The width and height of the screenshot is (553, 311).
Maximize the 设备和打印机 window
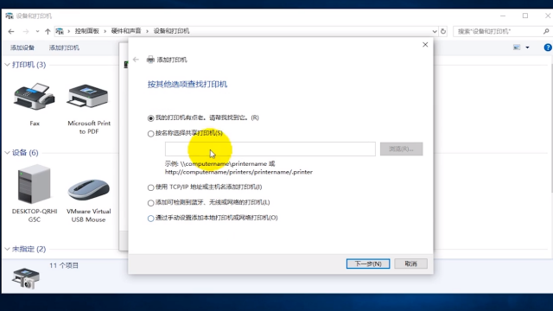click(x=525, y=16)
